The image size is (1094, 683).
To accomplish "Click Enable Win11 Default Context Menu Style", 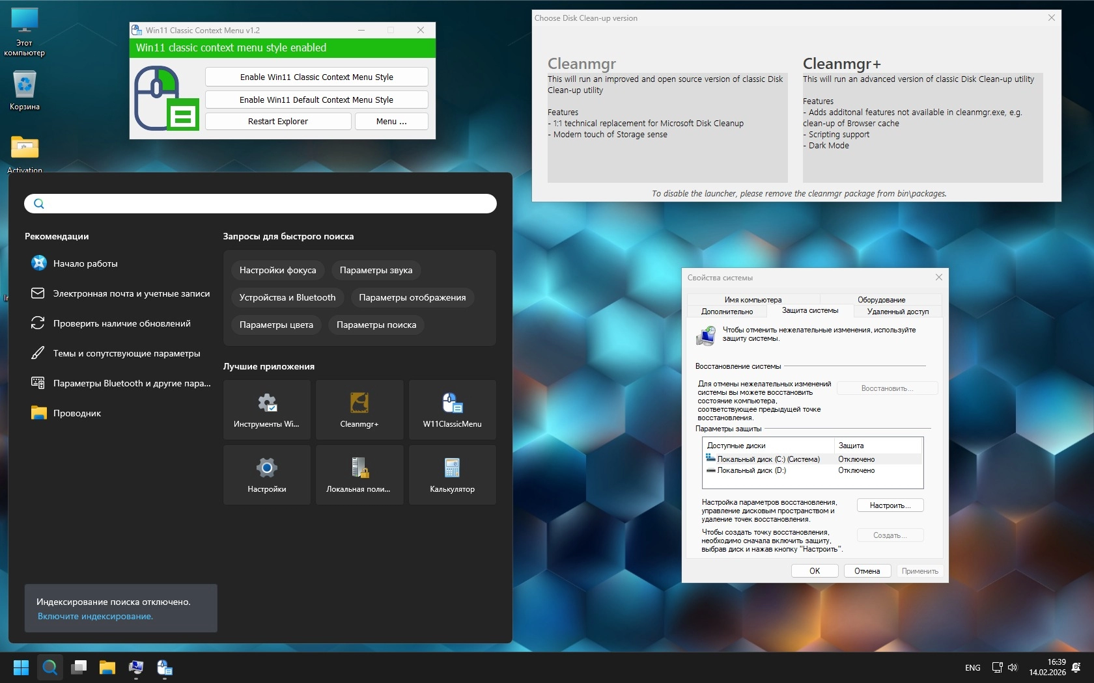I will tap(316, 100).
